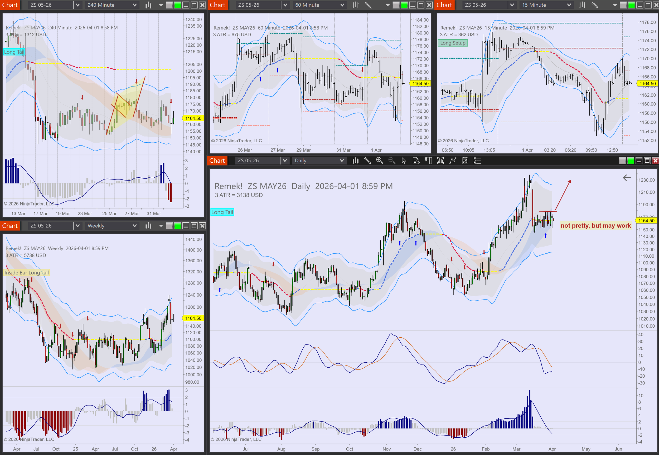Viewport: 659px width, 455px height.
Task: Toggle green link button on Weekly chart
Action: pos(178,226)
